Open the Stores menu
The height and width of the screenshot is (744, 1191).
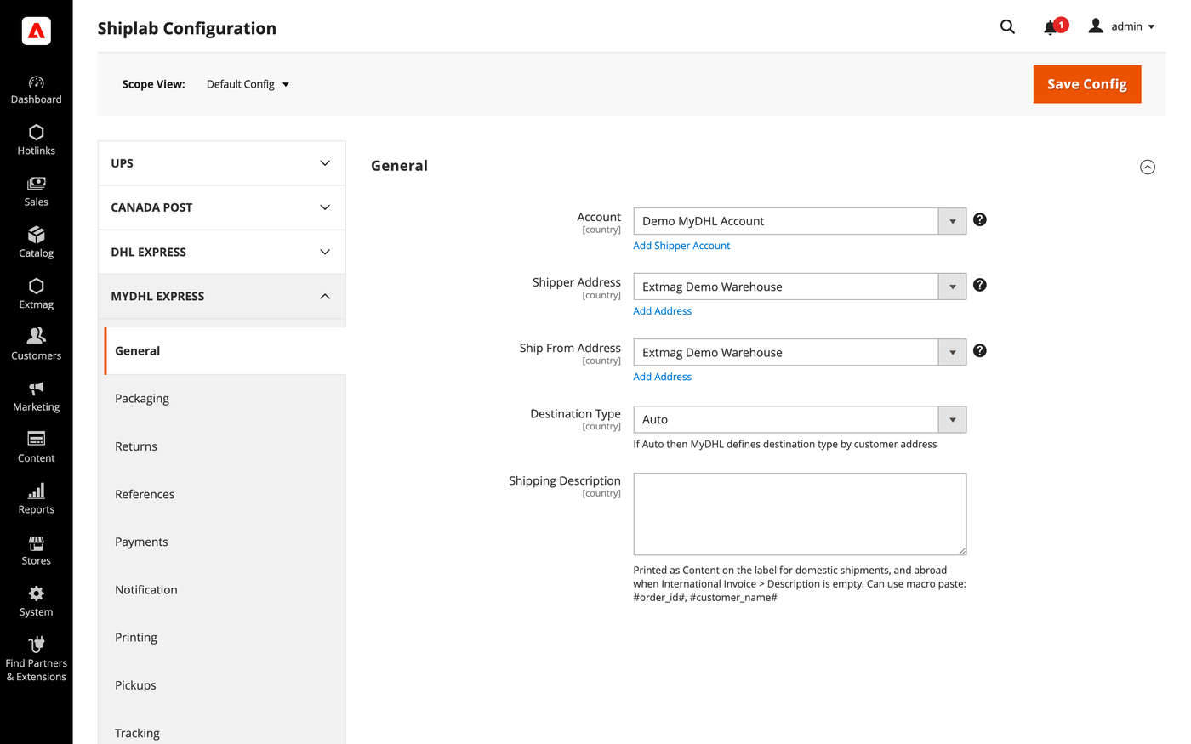[x=36, y=549]
